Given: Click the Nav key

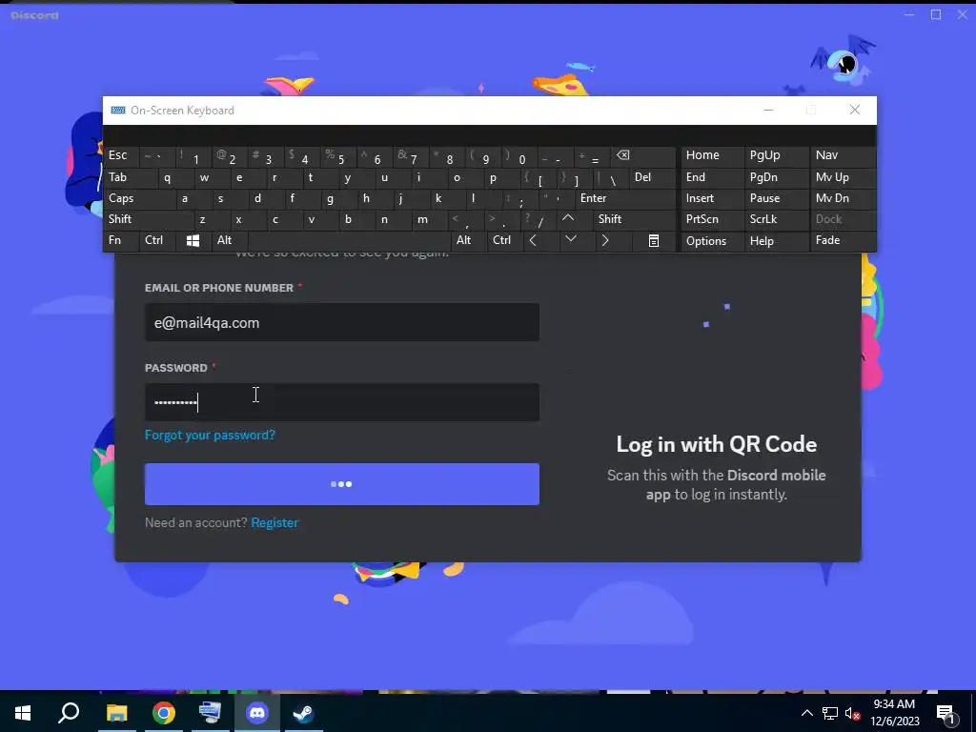Looking at the screenshot, I should pos(843,155).
